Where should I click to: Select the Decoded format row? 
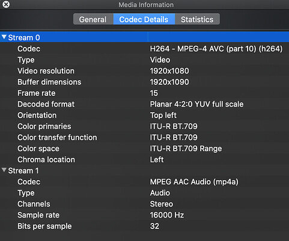click(144, 104)
